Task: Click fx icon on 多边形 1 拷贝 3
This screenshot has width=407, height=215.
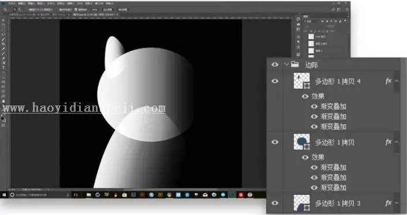Action: (389, 203)
